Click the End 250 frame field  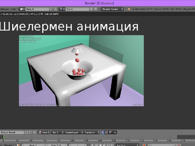tap(56, 145)
